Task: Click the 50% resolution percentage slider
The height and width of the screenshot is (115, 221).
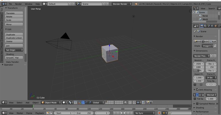Action: tap(199, 70)
